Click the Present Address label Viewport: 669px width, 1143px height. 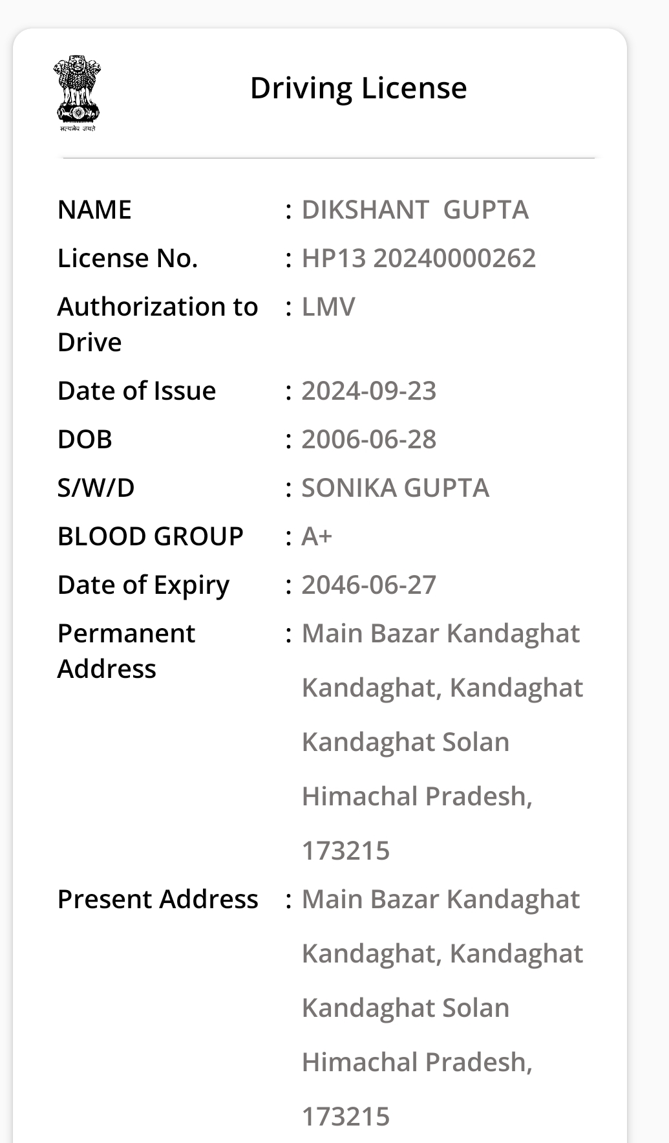[157, 899]
